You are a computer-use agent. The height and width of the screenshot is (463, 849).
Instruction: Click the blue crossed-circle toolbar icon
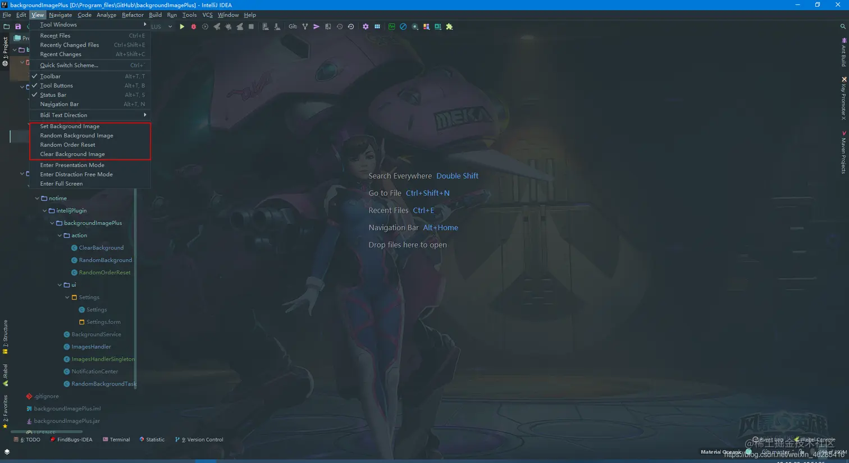tap(403, 26)
